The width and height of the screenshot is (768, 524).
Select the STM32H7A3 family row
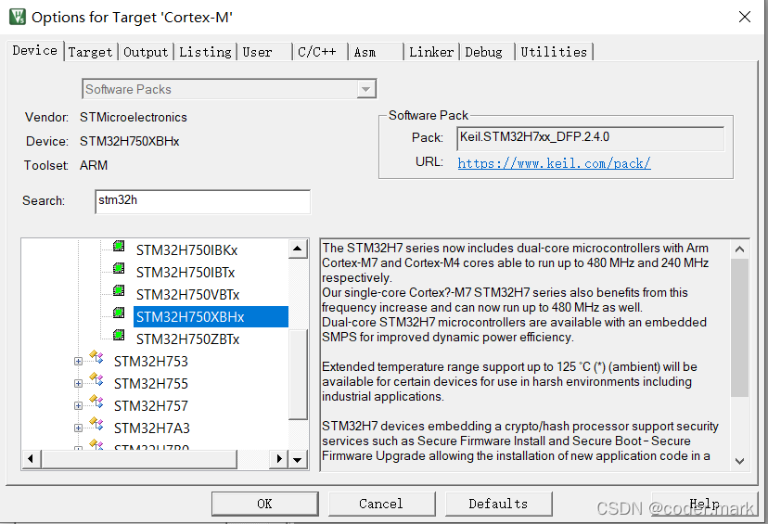pyautogui.click(x=152, y=428)
